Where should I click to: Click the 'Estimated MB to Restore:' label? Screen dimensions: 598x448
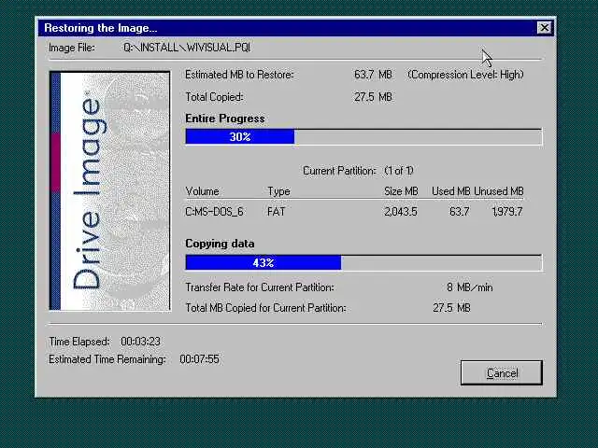pos(239,75)
